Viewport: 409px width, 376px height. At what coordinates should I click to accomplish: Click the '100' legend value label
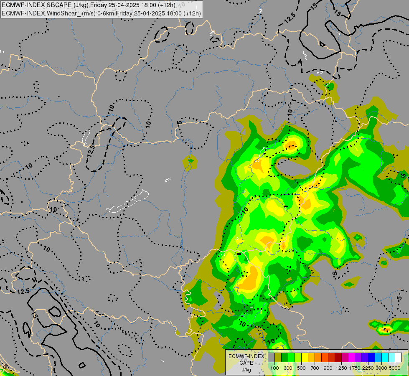[274, 368]
